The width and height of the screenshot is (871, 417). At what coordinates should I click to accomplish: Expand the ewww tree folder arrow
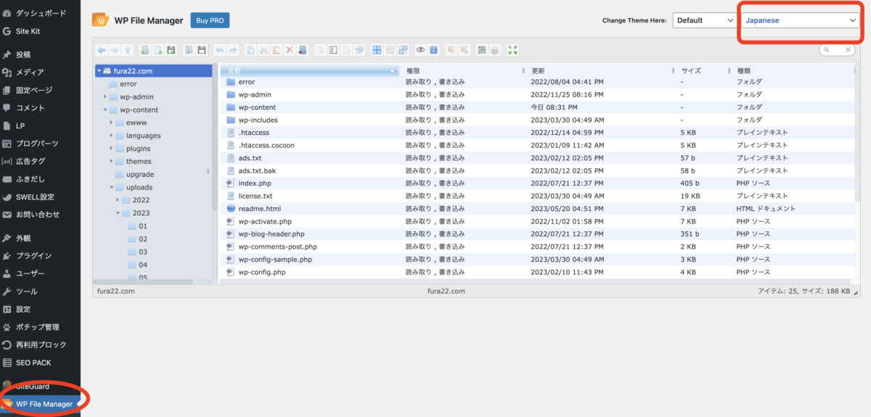[112, 123]
